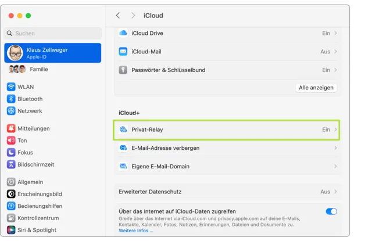
Task: Click the Ton speaker icon
Action: click(11, 141)
